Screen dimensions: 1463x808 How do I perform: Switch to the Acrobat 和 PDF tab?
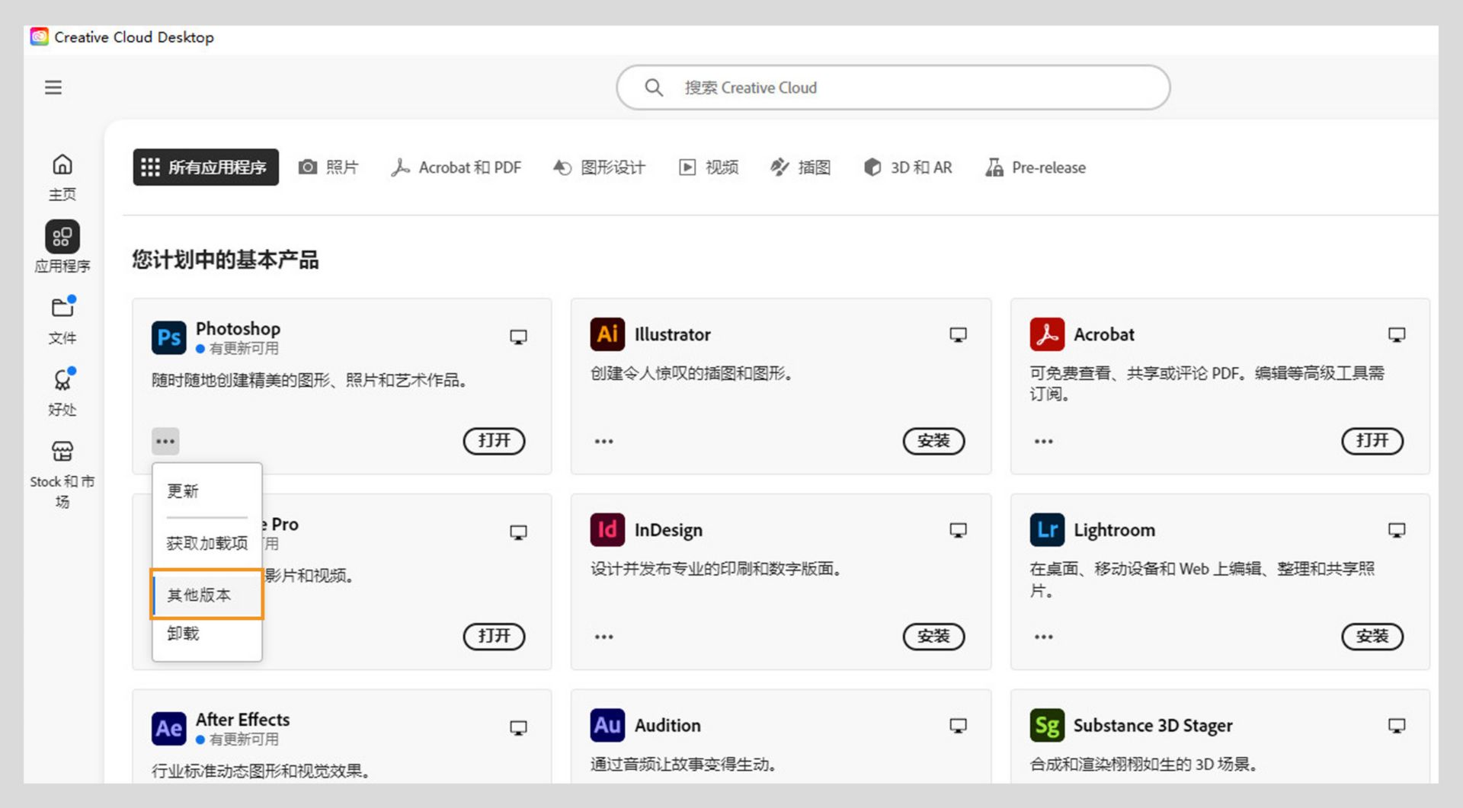456,167
